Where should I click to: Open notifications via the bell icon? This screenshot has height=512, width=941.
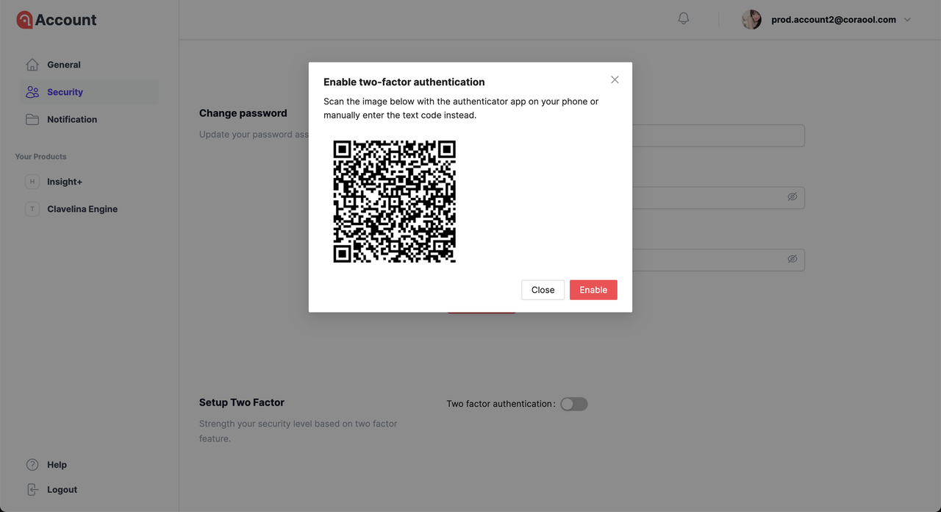tap(683, 18)
